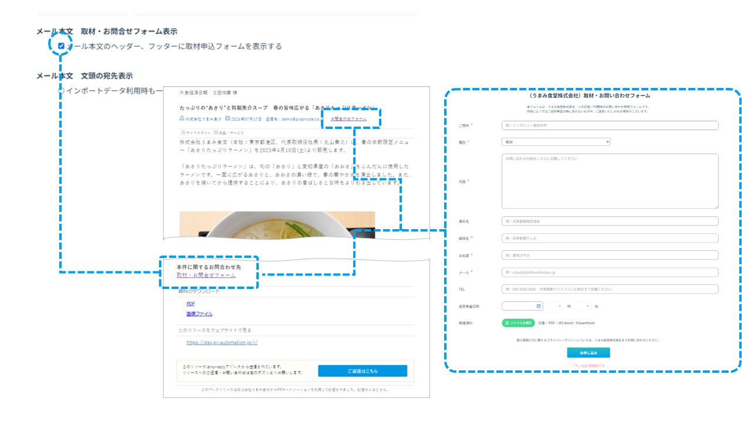
Task: Click the ライフスタイル category icon
Action: coord(183,133)
